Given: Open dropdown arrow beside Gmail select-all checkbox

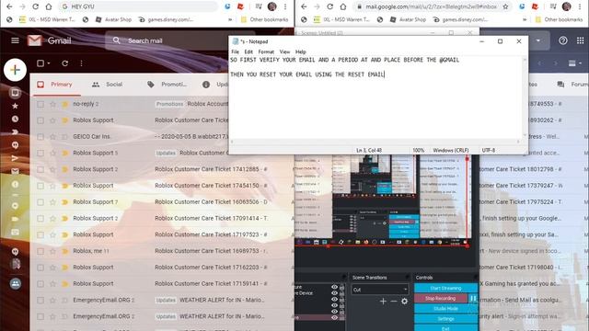Looking at the screenshot, I should tap(49, 63).
